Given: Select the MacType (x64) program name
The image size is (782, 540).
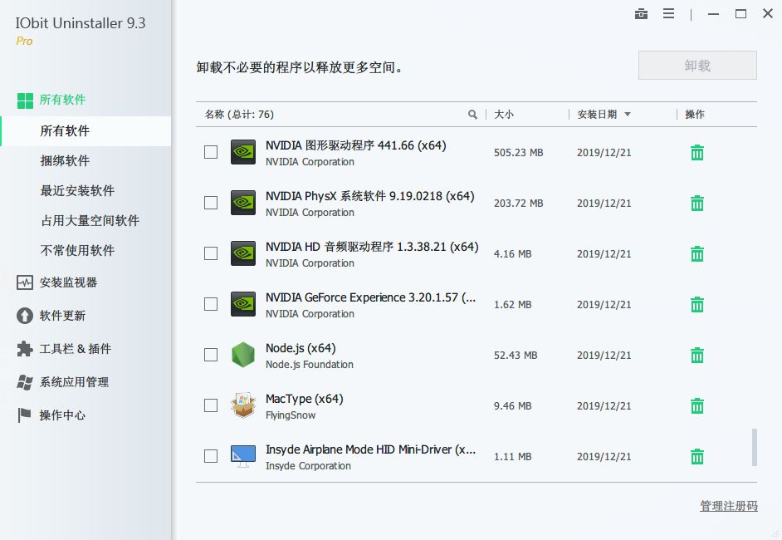Looking at the screenshot, I should click(304, 399).
